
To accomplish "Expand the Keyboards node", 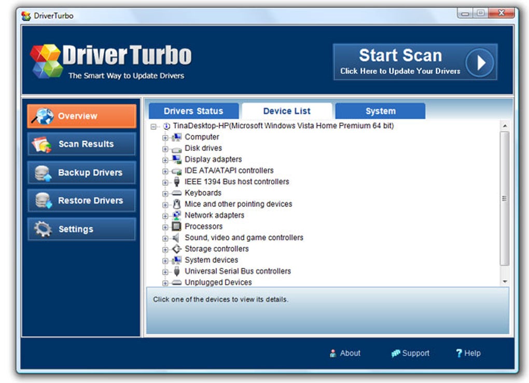I will coord(165,194).
